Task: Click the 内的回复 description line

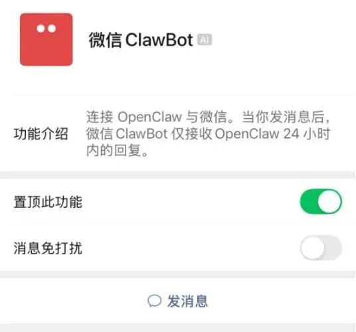Action: tap(117, 150)
